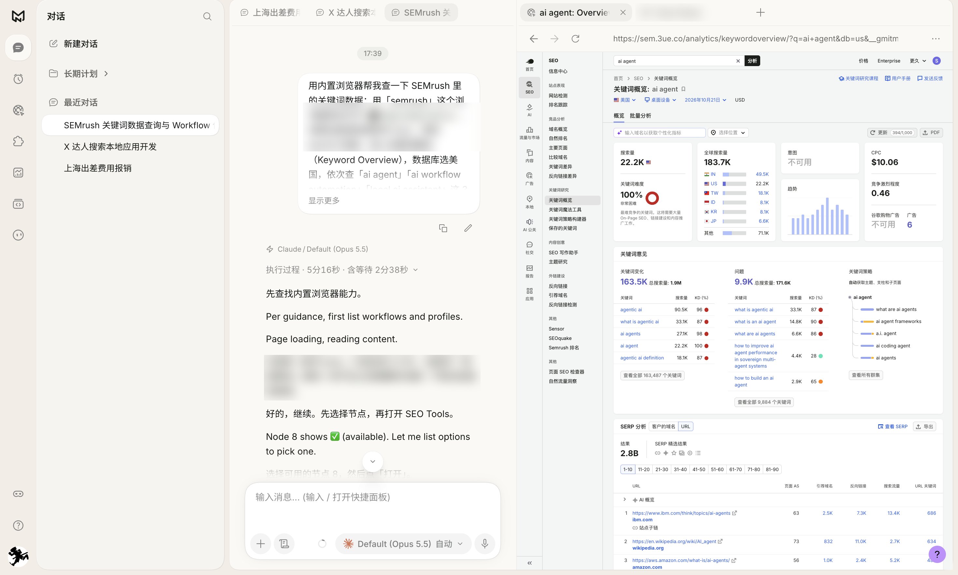The width and height of the screenshot is (958, 575).
Task: Collapse the SEMrush sidebar double-arrow
Action: pyautogui.click(x=529, y=563)
